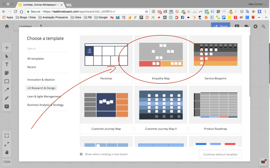Viewport: 270px width, 168px height.
Task: Select the rectangle Shape tool
Action: 7,81
